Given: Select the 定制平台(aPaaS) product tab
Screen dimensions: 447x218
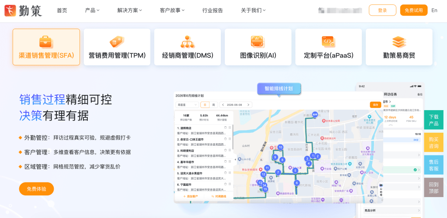Looking at the screenshot, I should coord(328,47).
